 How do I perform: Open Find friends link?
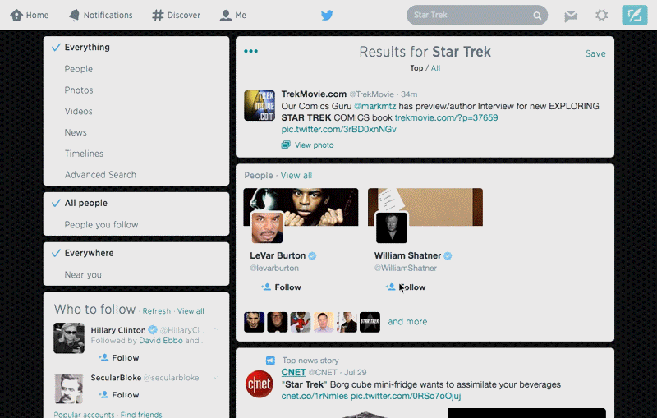(141, 414)
